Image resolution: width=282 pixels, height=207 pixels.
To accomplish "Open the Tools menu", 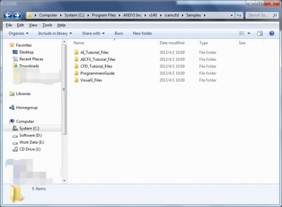I will point(47,25).
